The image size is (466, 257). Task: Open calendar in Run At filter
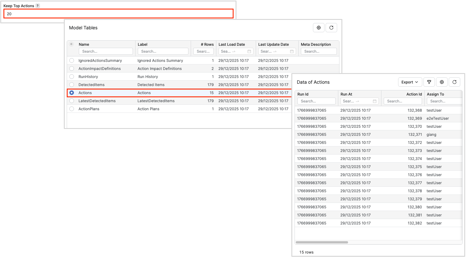click(x=375, y=101)
